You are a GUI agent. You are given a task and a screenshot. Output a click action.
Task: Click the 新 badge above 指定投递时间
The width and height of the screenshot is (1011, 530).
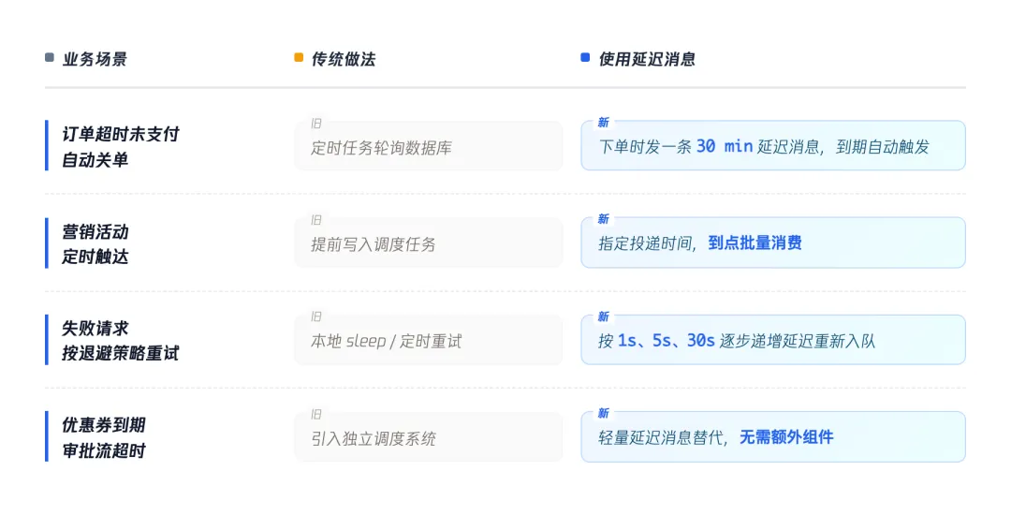pyautogui.click(x=604, y=219)
